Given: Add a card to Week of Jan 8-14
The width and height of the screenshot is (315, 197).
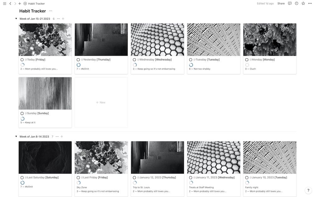Looking at the screenshot, I should [x=62, y=136].
